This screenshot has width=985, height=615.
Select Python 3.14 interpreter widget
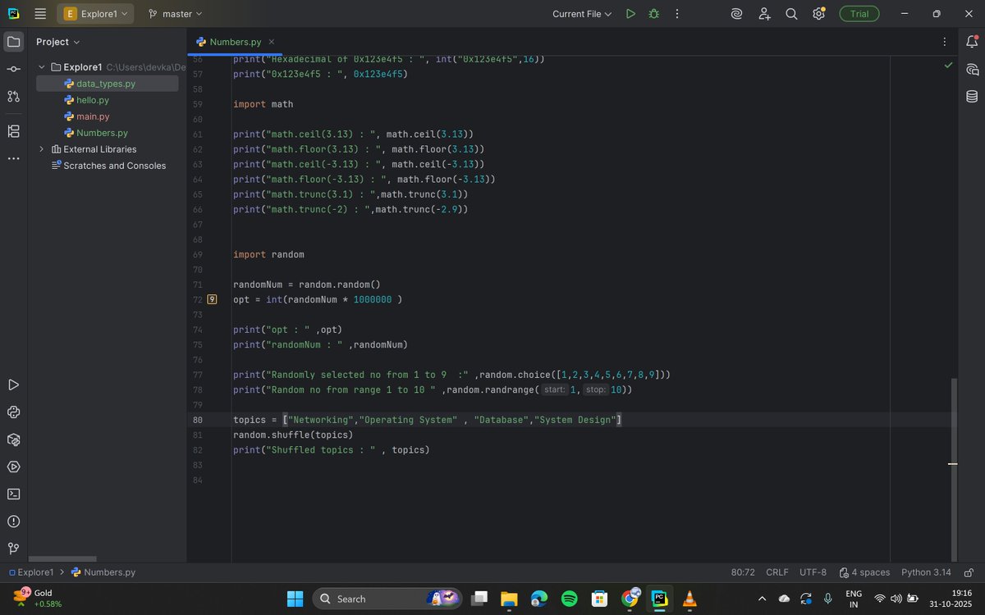[x=926, y=572]
